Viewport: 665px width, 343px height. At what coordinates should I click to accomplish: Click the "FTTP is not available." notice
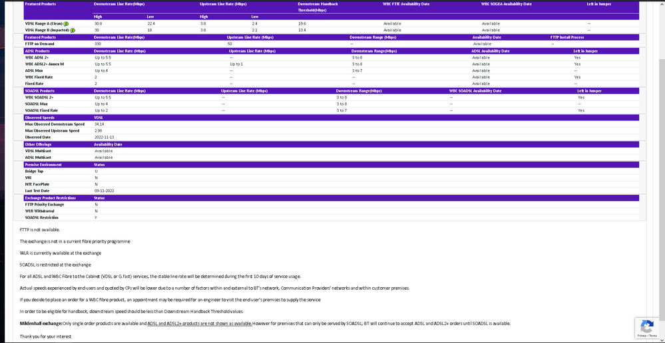click(40, 229)
